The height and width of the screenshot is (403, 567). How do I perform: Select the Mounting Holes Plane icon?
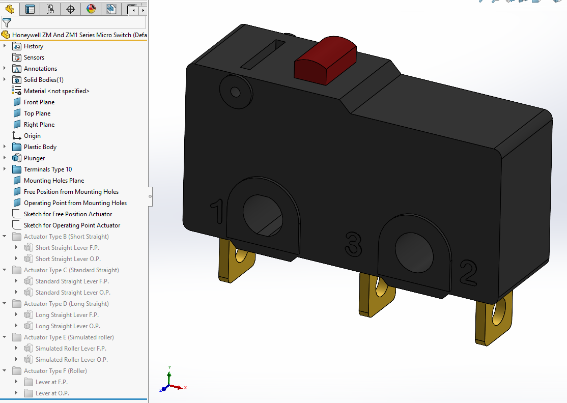(x=17, y=180)
